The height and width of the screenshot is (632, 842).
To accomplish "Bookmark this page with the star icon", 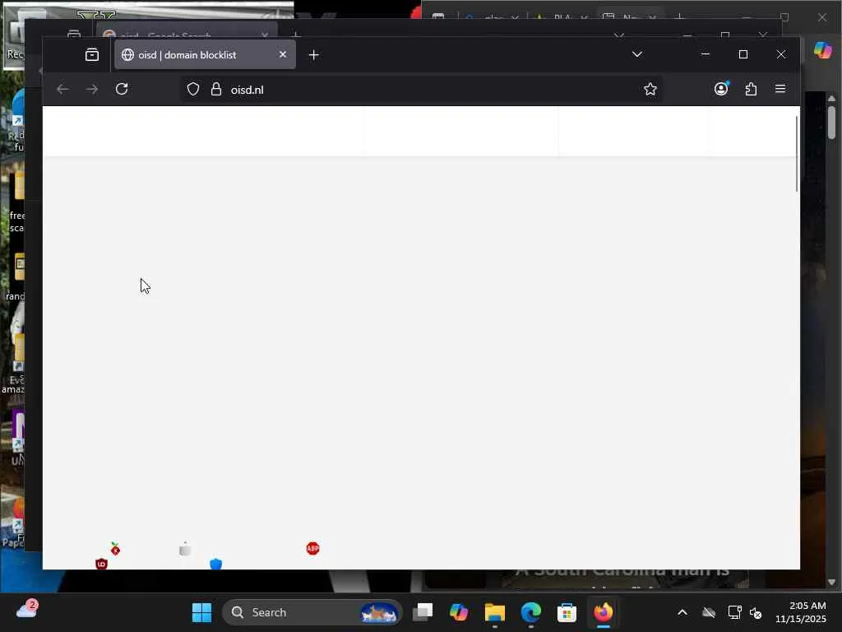I will [650, 89].
